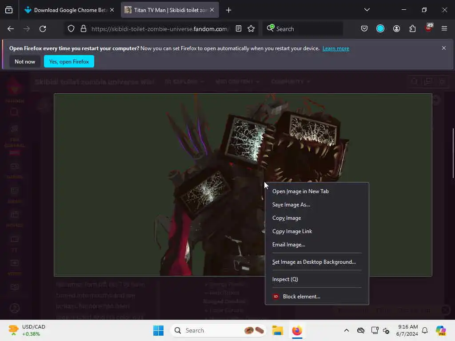
Task: Click the URL address field
Action: tap(160, 29)
